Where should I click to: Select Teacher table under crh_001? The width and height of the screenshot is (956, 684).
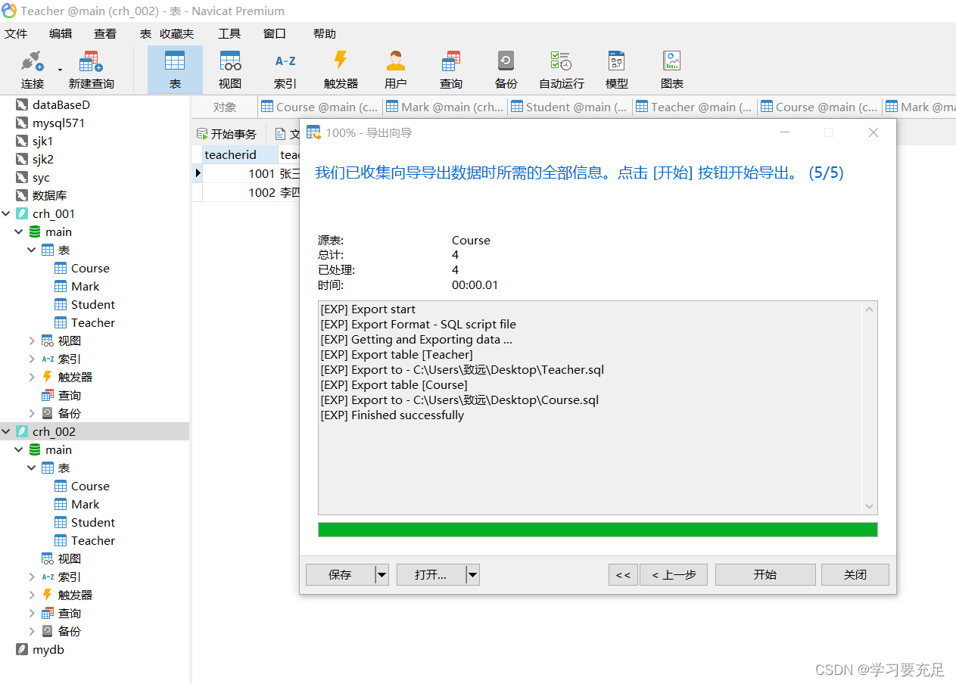click(93, 322)
